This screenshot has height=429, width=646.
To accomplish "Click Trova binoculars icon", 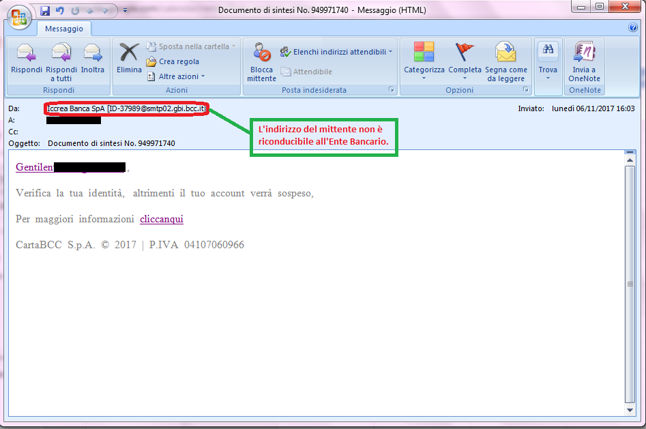I will [548, 50].
